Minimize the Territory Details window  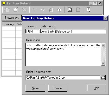click(x=91, y=3)
